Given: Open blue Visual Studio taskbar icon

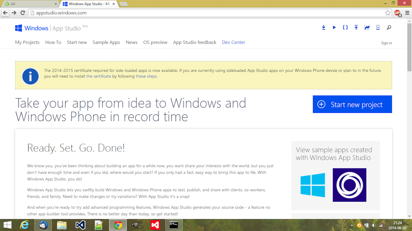Looking at the screenshot, I should tap(80, 225).
